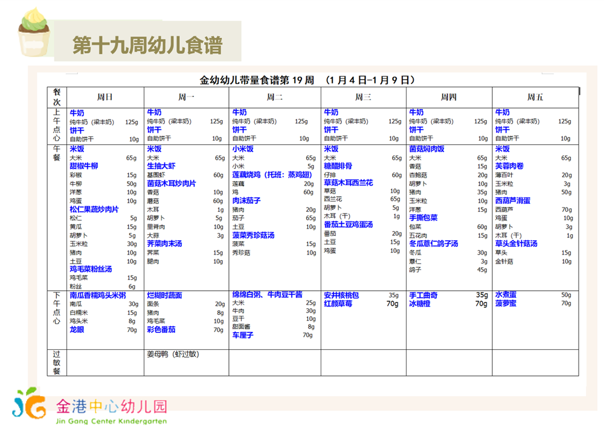Select the 过敏餐 row label
Image resolution: width=604 pixels, height=435 pixels.
click(x=57, y=363)
